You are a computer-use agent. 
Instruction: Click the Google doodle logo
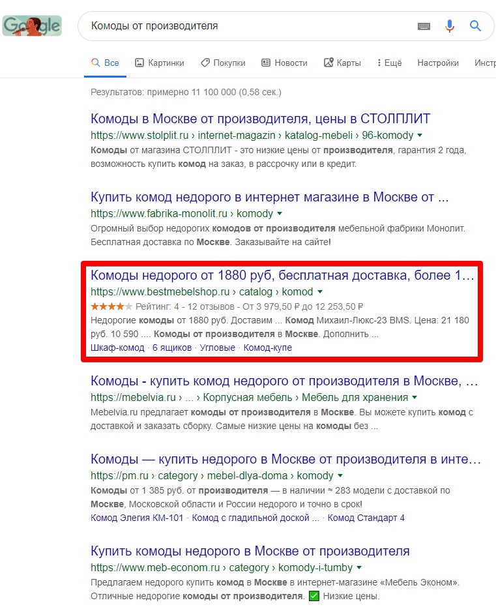point(32,25)
